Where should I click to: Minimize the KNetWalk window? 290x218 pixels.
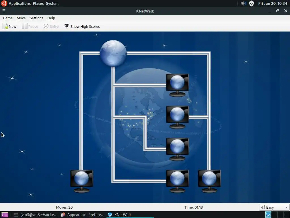269,11
